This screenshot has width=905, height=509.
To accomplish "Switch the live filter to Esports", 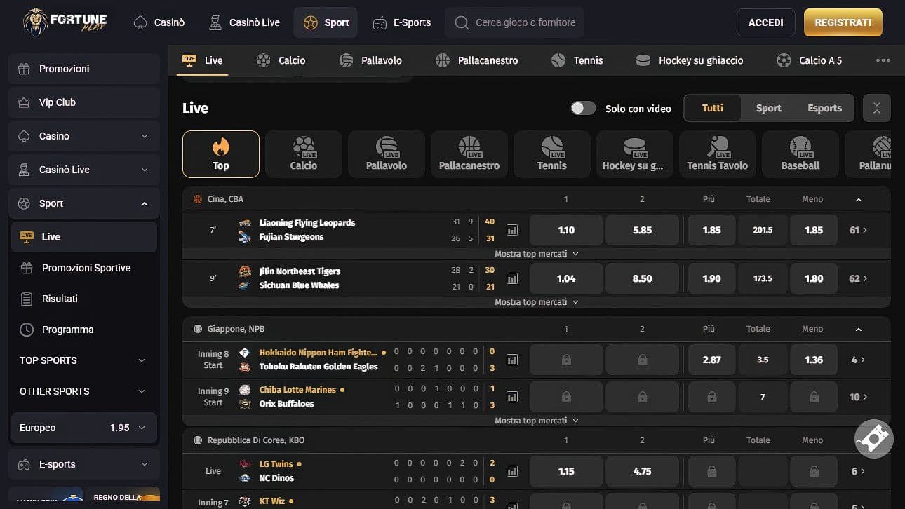I will 824,108.
